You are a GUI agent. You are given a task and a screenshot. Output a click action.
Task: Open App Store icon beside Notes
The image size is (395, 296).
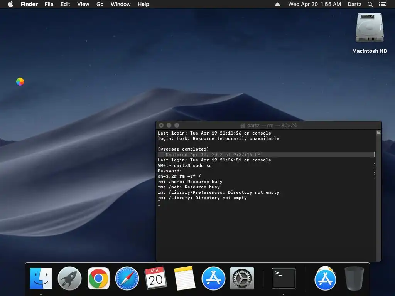[213, 278]
